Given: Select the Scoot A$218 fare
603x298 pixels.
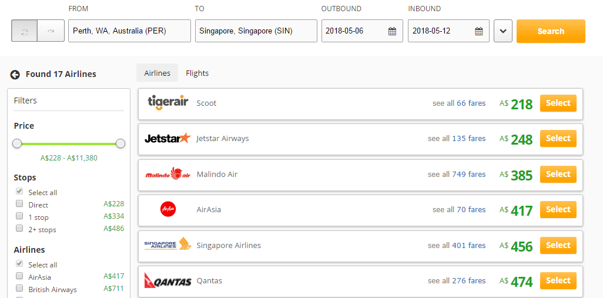Looking at the screenshot, I should (x=558, y=103).
